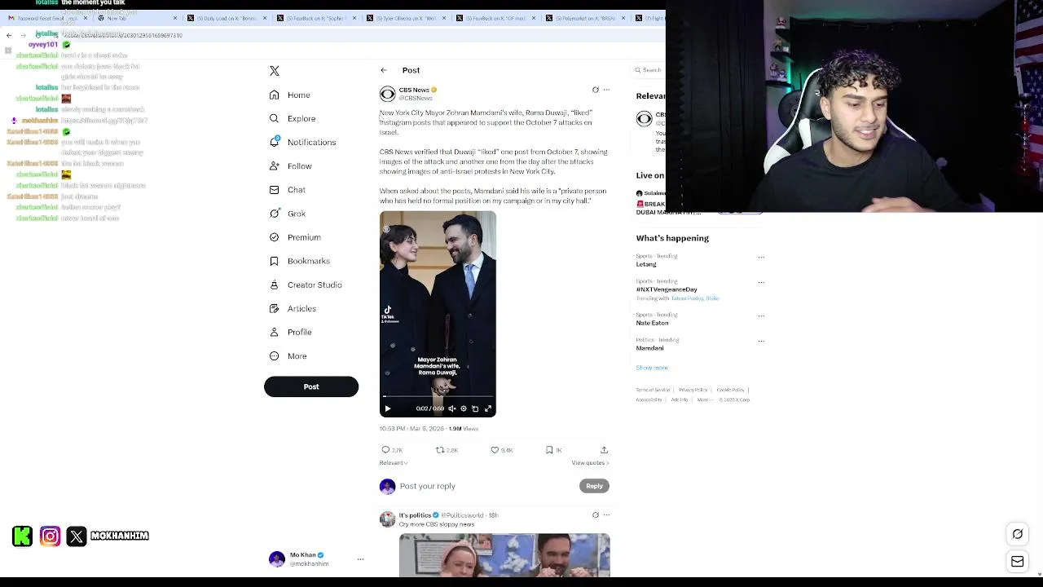Open options for Mamdani trend

761,341
